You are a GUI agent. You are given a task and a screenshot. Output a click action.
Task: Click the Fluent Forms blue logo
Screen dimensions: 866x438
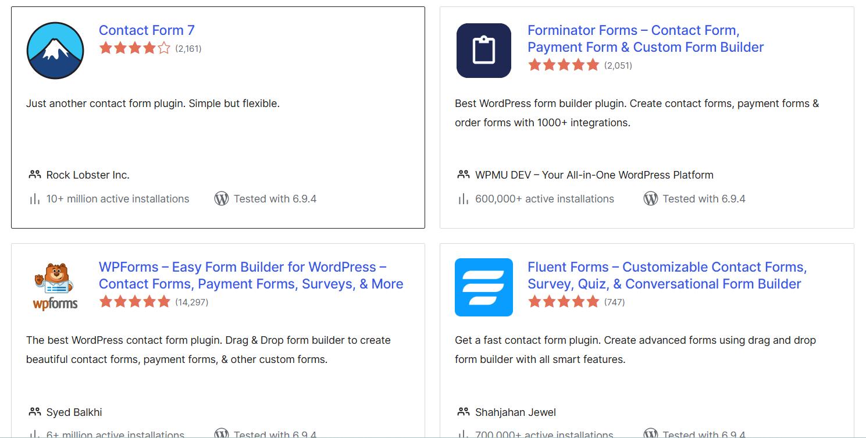[x=483, y=287]
